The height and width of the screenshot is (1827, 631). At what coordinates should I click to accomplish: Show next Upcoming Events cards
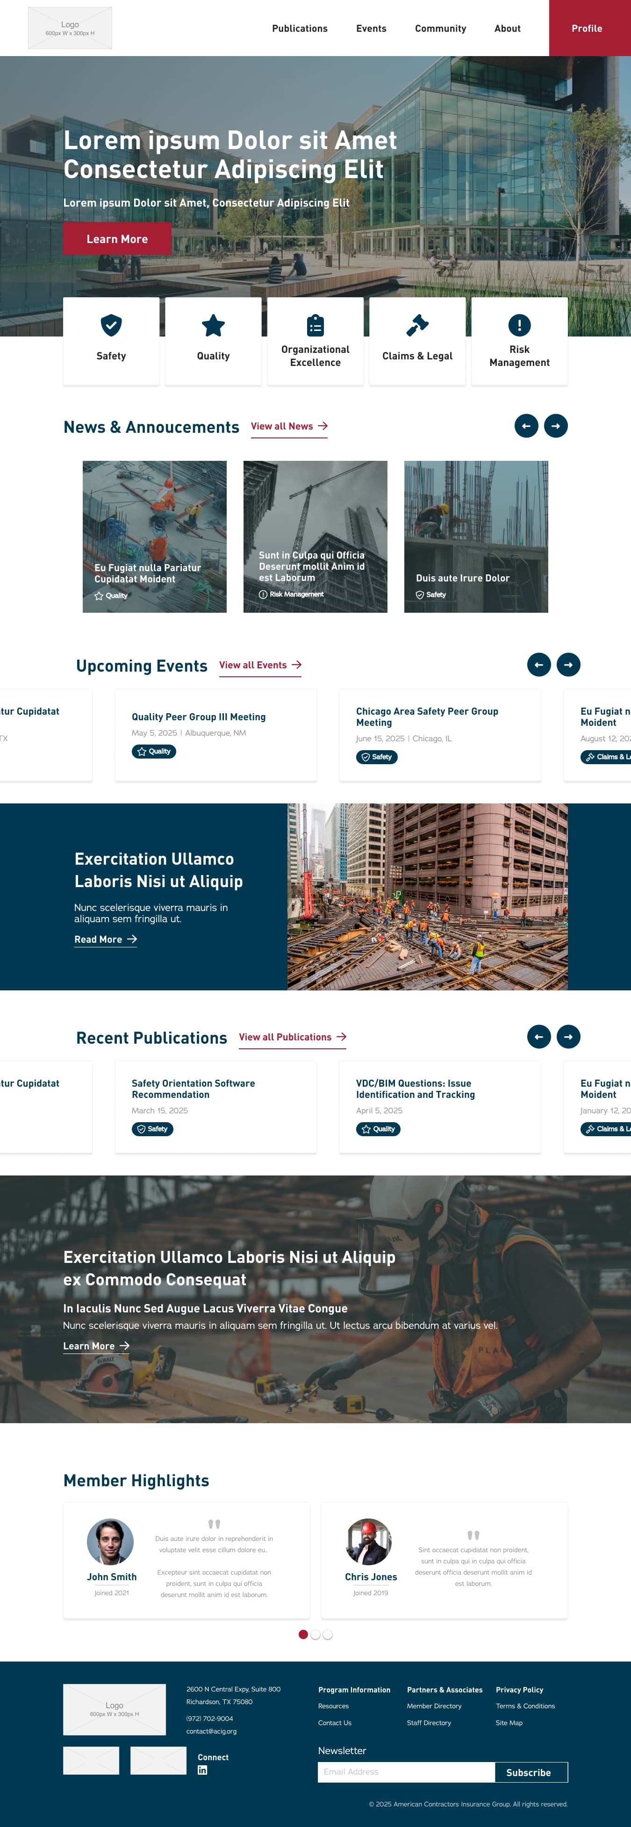[569, 665]
